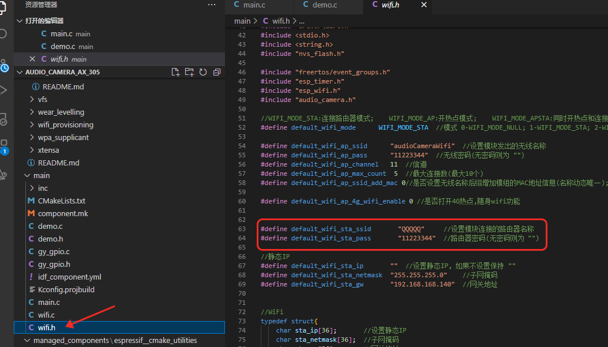Screen dimensions: 608x347
Task: Open main.c in the main folder tree
Action: (119, 302)
